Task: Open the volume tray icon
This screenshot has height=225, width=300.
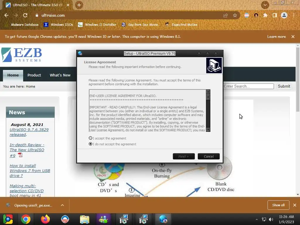Action: click(x=271, y=219)
